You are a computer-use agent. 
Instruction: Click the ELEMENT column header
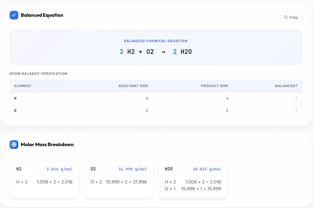pos(23,86)
